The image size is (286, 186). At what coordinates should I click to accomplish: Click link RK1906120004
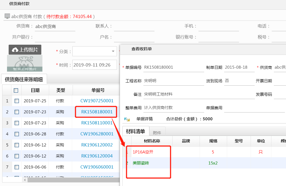[97, 156]
